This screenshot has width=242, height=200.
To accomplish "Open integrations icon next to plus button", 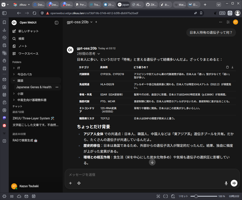I will 79,183.
